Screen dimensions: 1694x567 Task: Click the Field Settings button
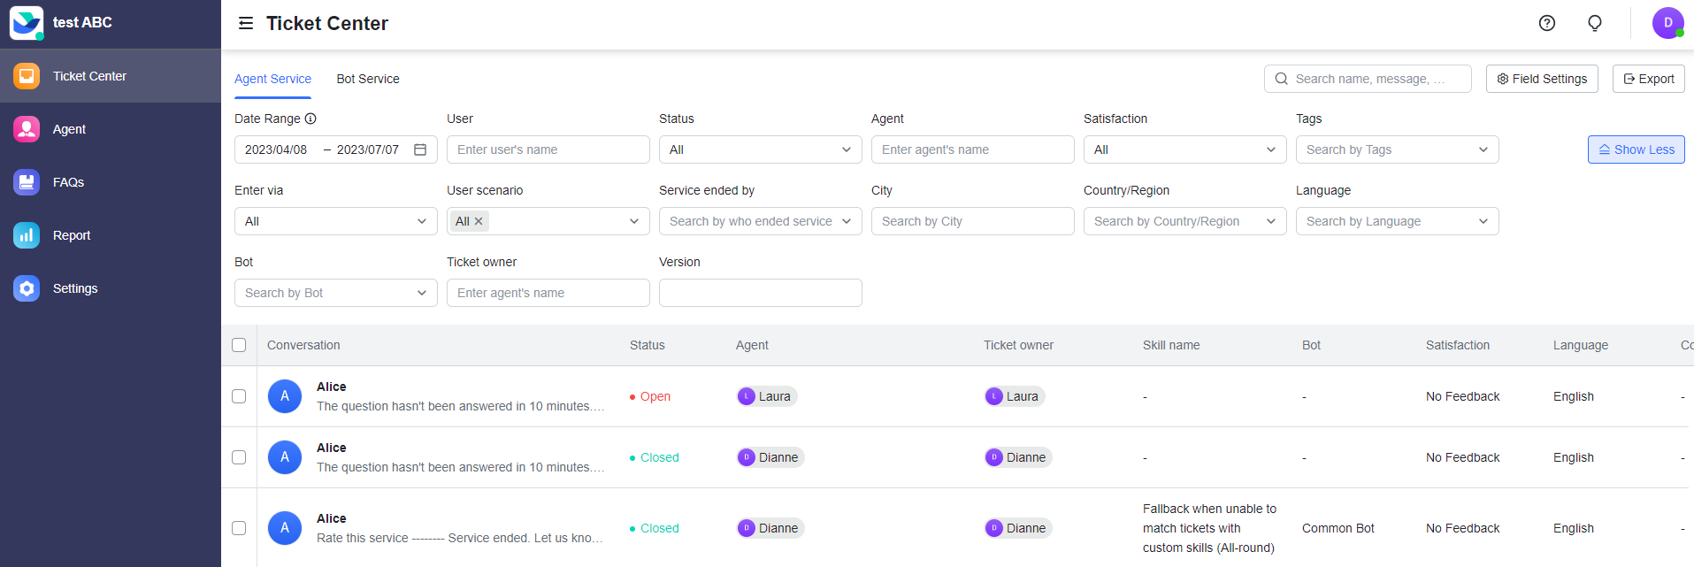click(x=1542, y=79)
